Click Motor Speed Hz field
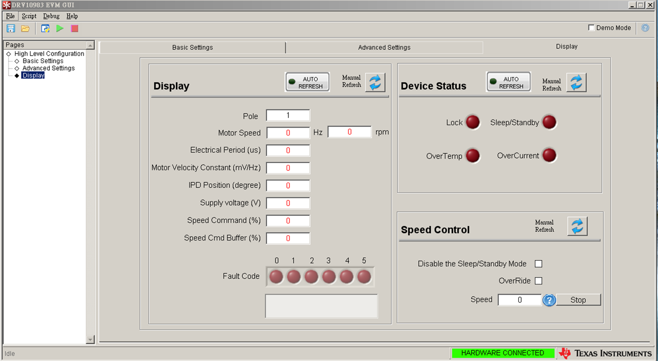The height and width of the screenshot is (361, 658). [288, 132]
